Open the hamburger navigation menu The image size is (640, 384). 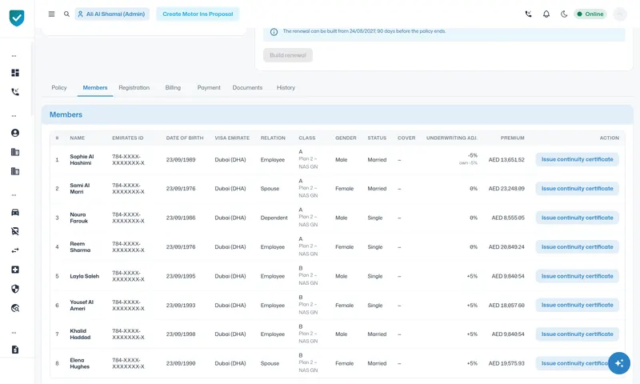pyautogui.click(x=51, y=14)
